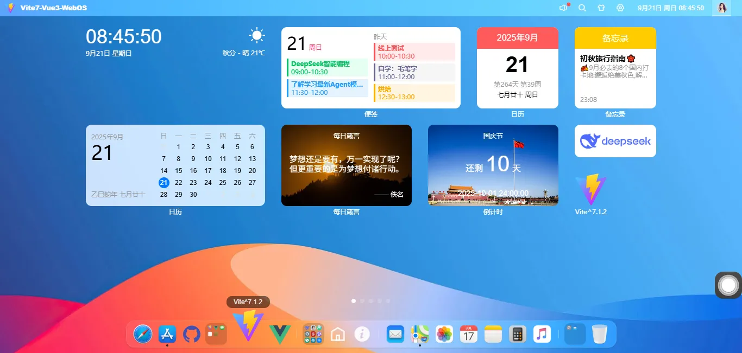Mute sound using the speaker icon

point(563,8)
